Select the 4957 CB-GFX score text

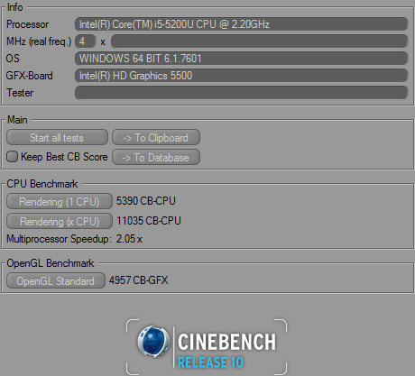point(138,280)
